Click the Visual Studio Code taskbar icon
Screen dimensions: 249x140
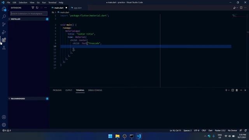139,136
